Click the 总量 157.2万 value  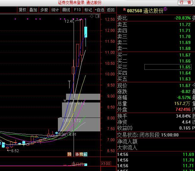[182, 103]
